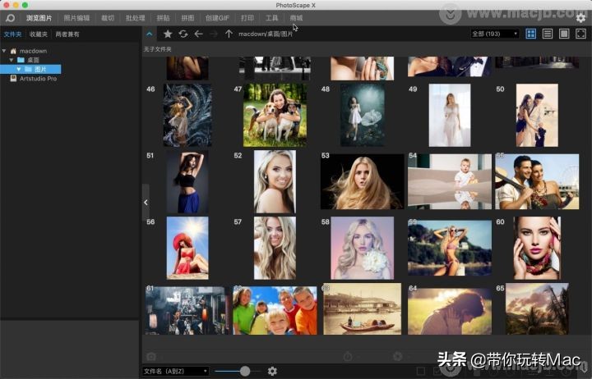The height and width of the screenshot is (379, 592).
Task: Open the 工具 tab
Action: (x=272, y=18)
